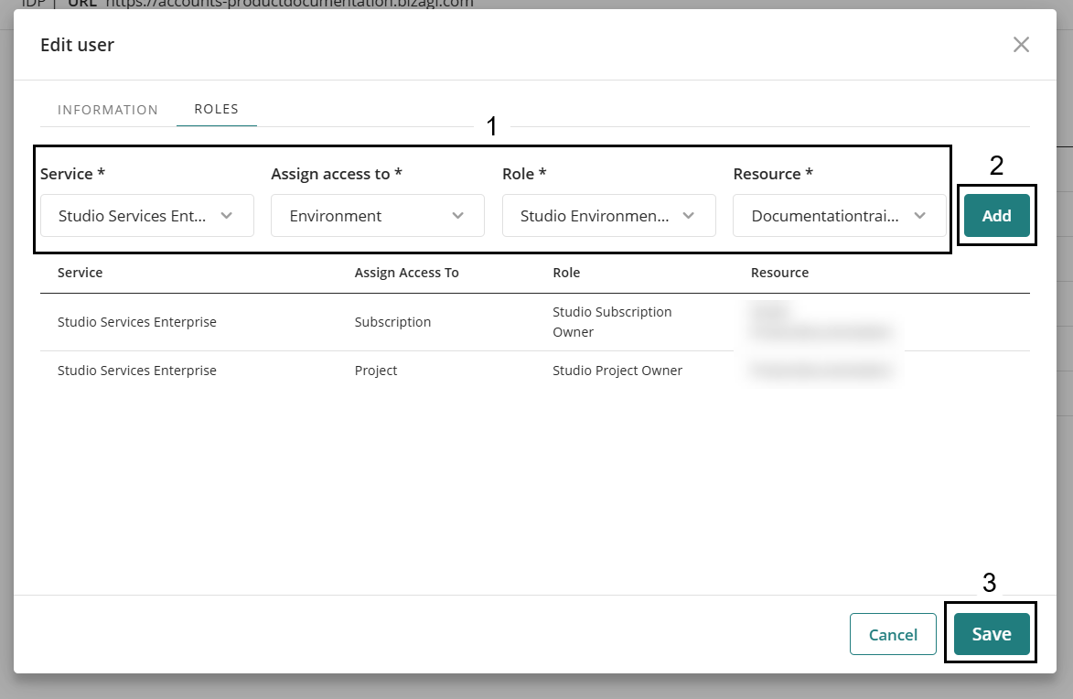Select the Studio Subscription Owner role cell
Screen dimensions: 1073x699
point(612,322)
